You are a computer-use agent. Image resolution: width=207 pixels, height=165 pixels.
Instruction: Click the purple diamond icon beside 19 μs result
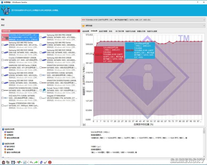click(x=5, y=147)
